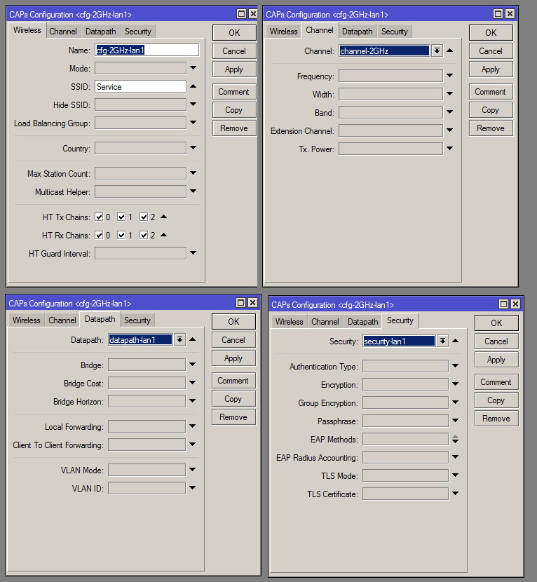Screen dimensions: 537x582
Task: Toggle HT Tx Chains checkbox 0
Action: [99, 217]
